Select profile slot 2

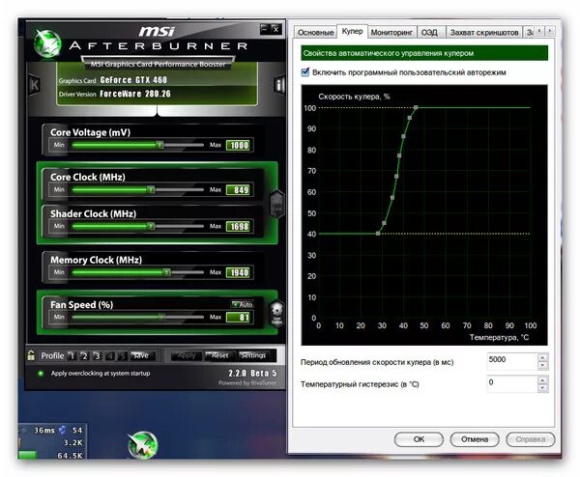(x=85, y=355)
